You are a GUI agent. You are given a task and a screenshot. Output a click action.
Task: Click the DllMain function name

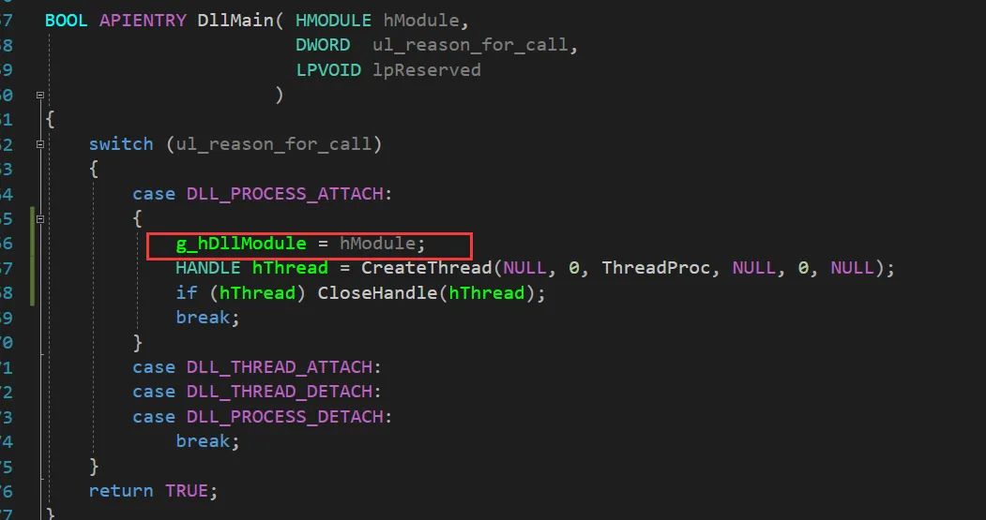click(235, 21)
